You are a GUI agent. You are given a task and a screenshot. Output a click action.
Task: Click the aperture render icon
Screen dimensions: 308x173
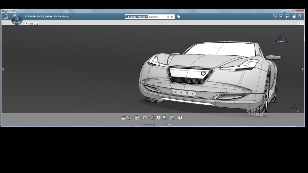click(153, 118)
